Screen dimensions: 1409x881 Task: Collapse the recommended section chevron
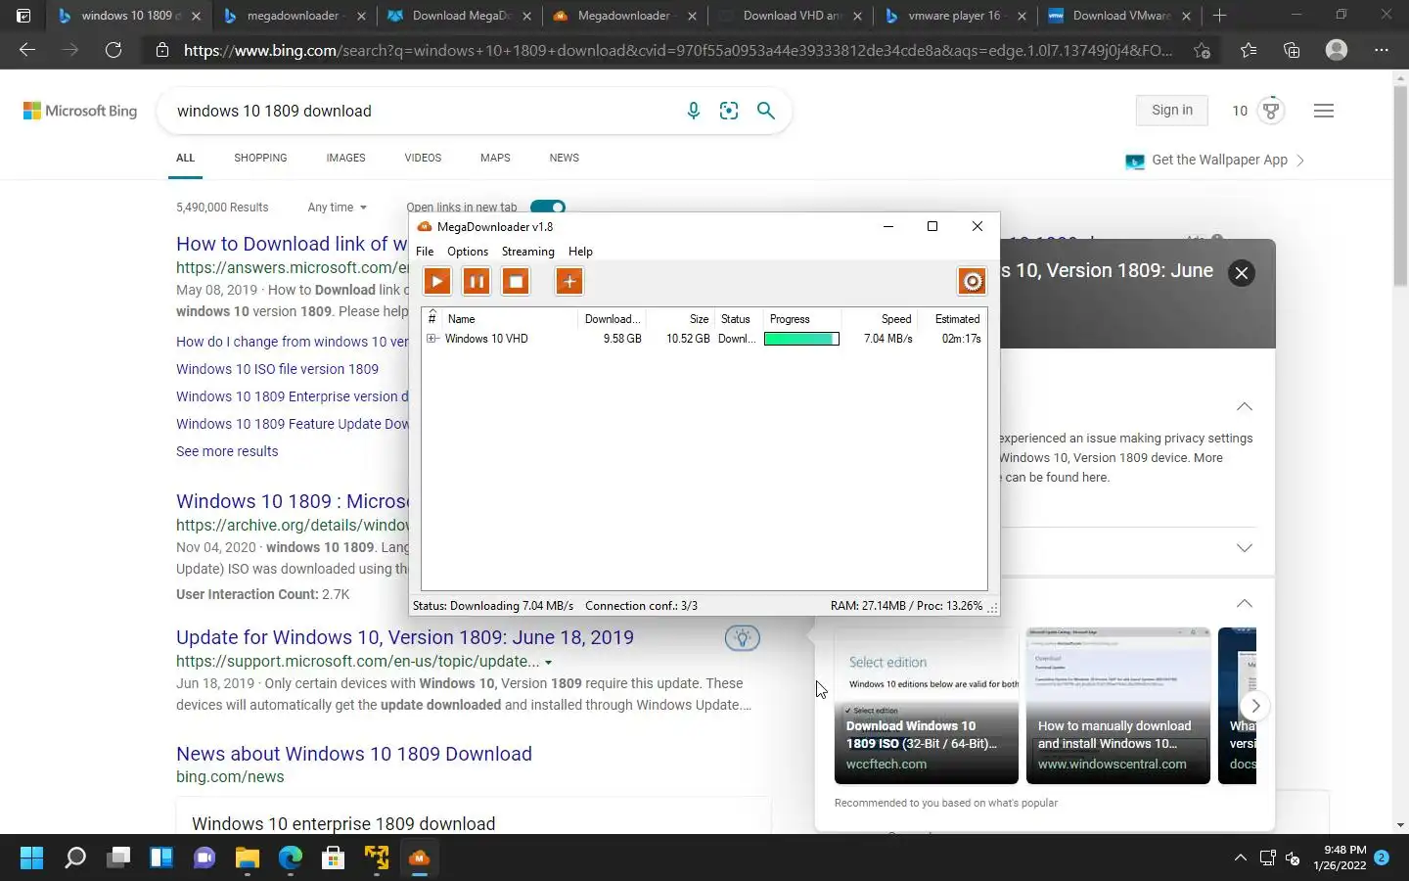[1245, 603]
